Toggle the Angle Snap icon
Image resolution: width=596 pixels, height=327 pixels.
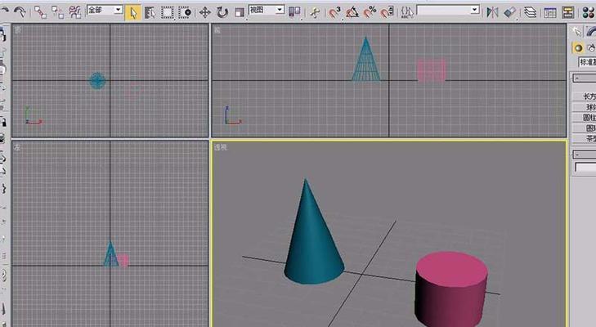point(352,12)
